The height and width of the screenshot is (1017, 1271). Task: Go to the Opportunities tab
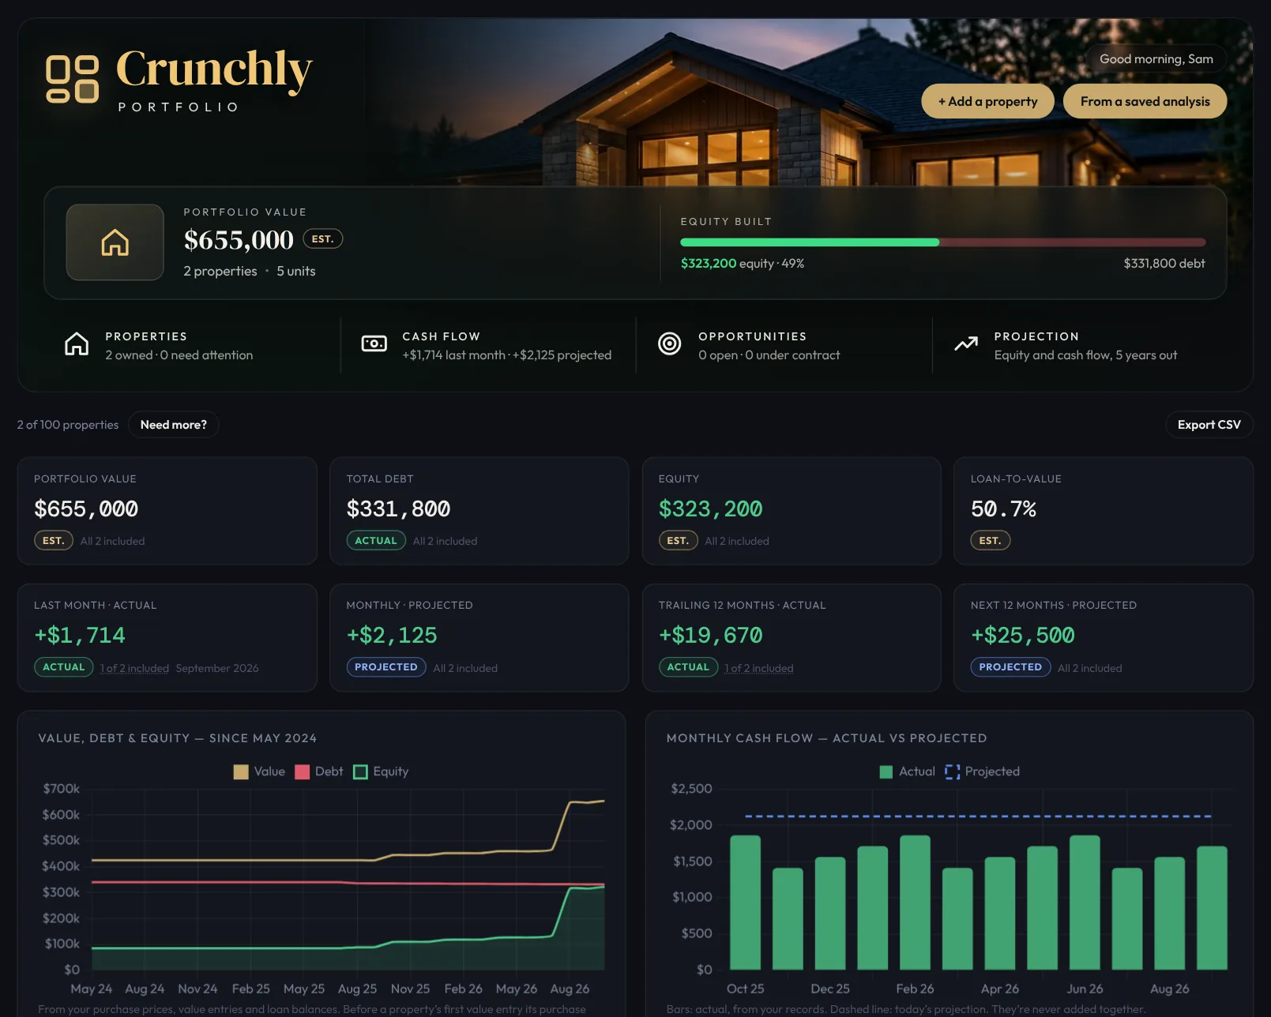784,346
